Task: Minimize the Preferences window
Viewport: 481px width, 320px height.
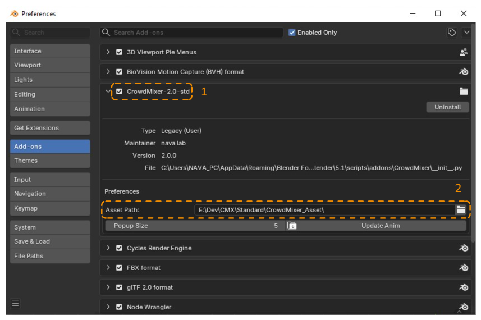Action: [x=413, y=13]
